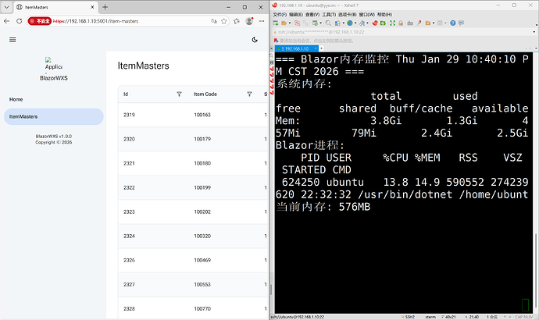
Task: Click the browser refresh icon
Action: pyautogui.click(x=20, y=21)
